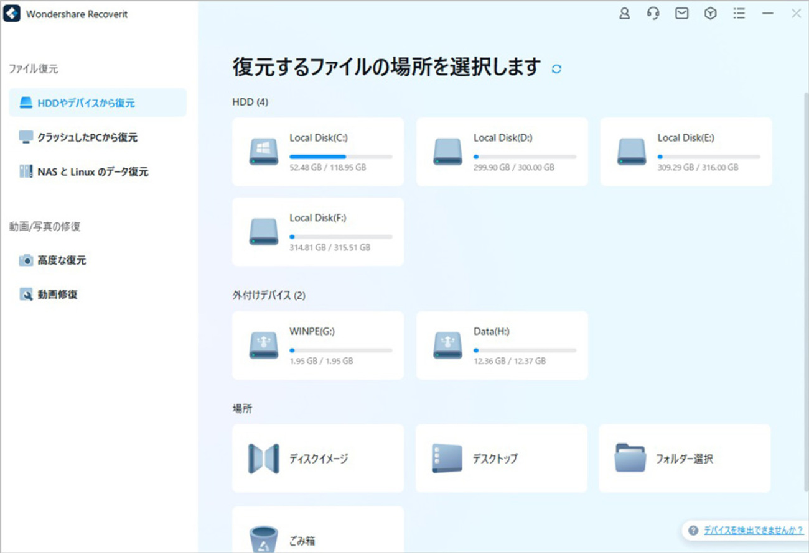Click the デスクトップ location icon
The image size is (809, 553).
pyautogui.click(x=447, y=459)
